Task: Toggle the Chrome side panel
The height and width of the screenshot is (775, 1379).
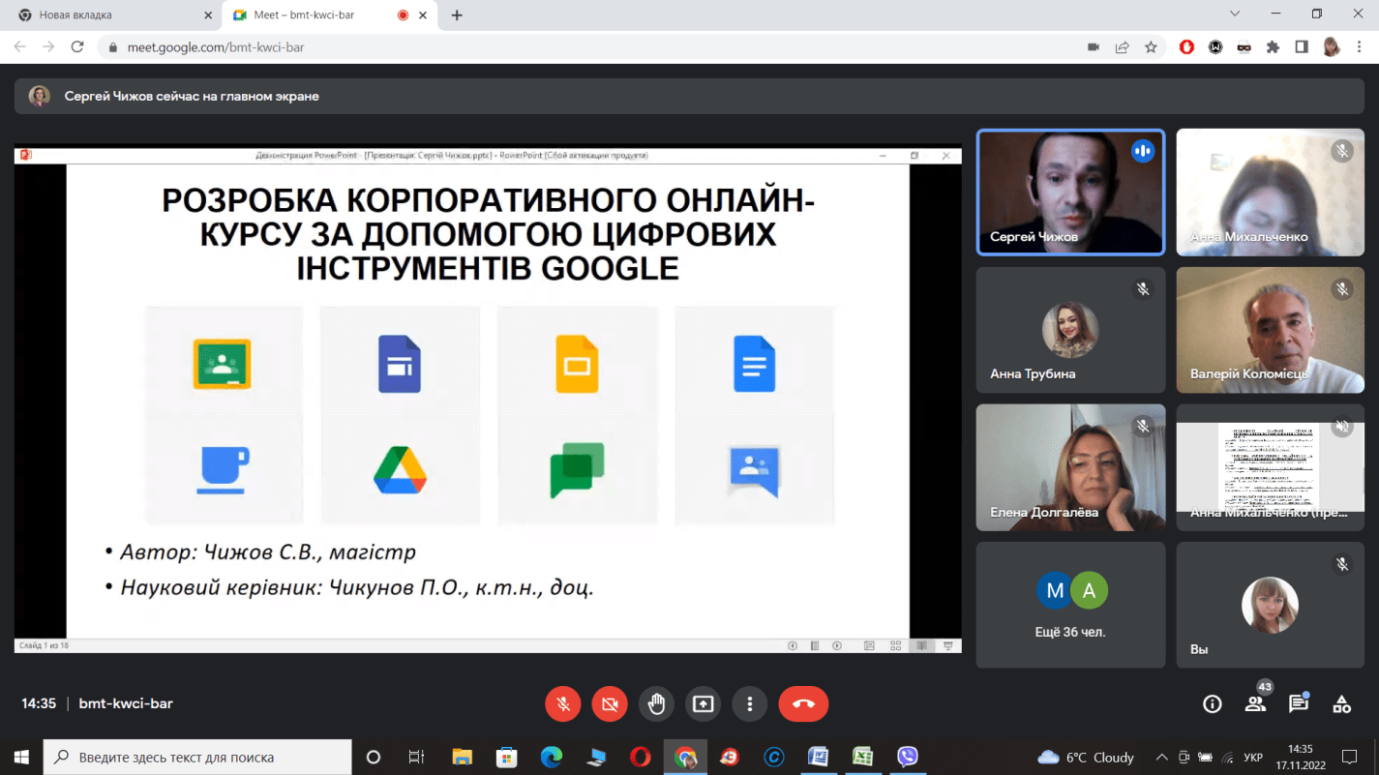Action: [x=1302, y=46]
